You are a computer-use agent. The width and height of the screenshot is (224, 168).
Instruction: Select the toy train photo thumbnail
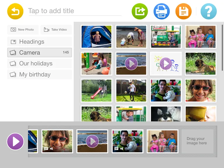pyautogui.click(x=166, y=37)
